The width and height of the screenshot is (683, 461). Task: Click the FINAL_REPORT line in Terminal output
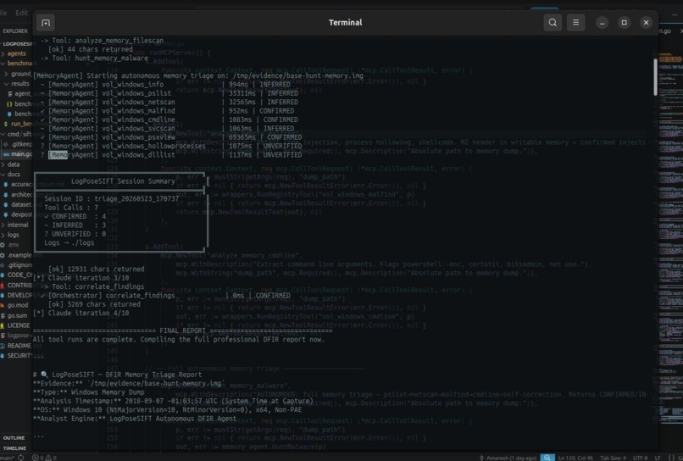182,330
